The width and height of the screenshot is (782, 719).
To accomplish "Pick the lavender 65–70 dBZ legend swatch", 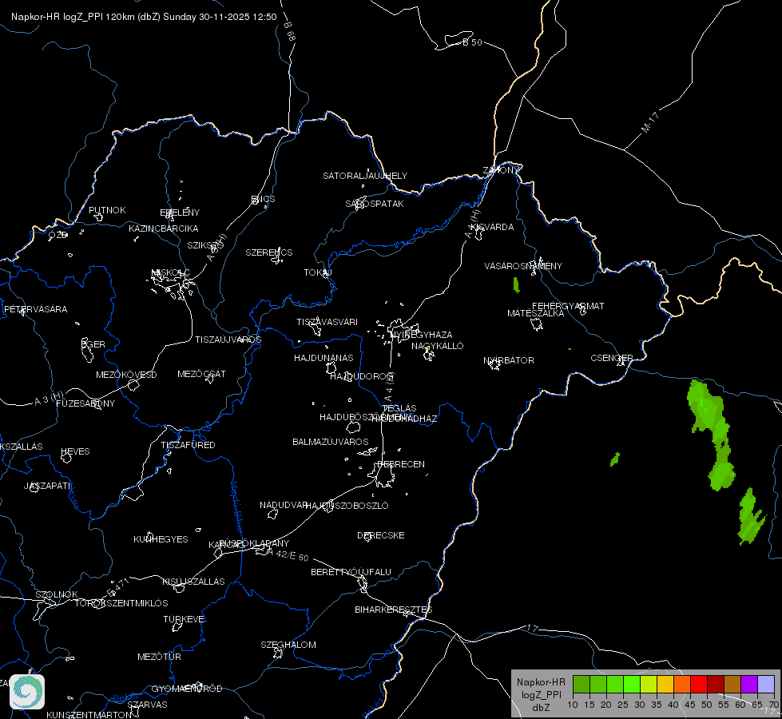I will [765, 685].
